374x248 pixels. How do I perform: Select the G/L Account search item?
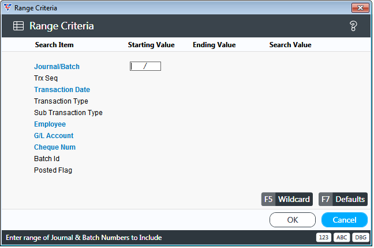(x=54, y=136)
